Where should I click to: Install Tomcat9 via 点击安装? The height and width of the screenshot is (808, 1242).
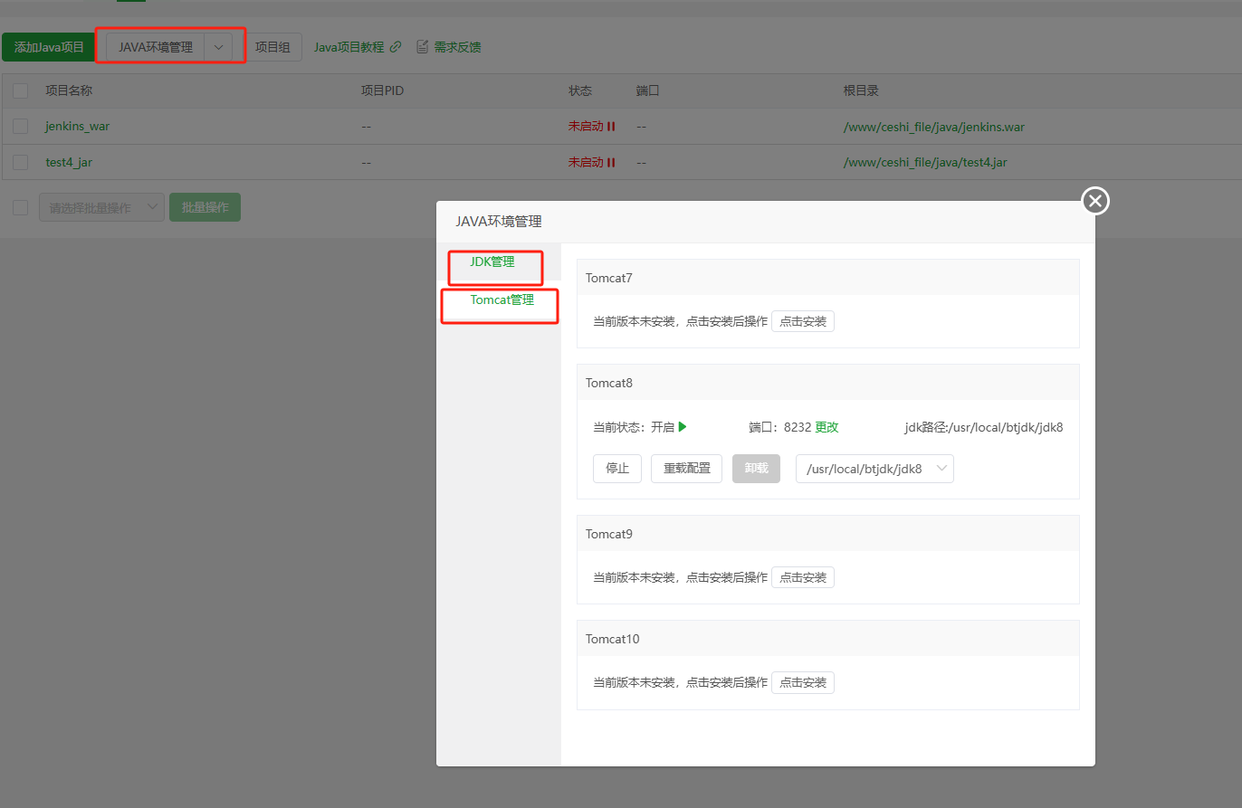pyautogui.click(x=803, y=577)
